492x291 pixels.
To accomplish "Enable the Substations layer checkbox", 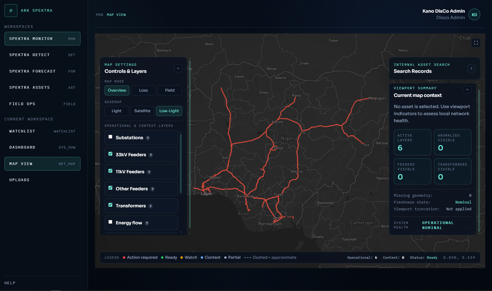I will click(111, 137).
